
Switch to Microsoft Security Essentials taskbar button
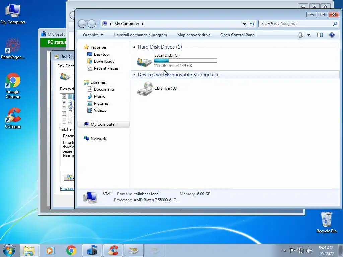click(x=92, y=250)
